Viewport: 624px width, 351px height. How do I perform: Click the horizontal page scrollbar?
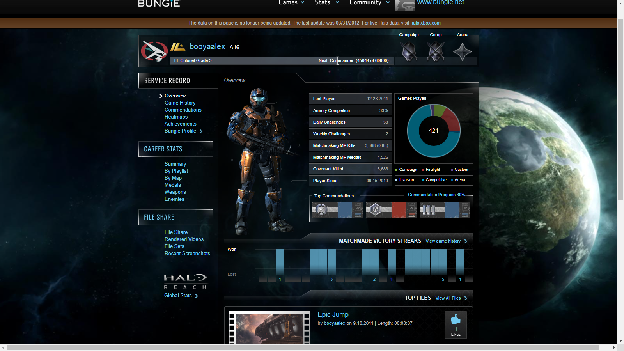click(303, 347)
